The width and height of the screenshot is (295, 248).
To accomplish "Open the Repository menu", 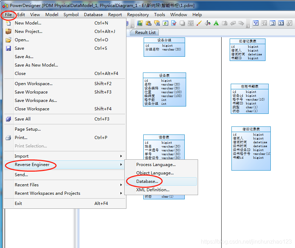I will click(x=138, y=15).
